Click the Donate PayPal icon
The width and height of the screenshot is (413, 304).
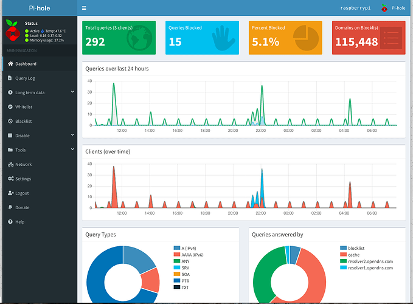pyautogui.click(x=10, y=207)
